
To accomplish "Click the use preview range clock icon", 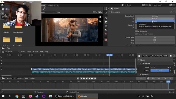I will click(x=148, y=78).
